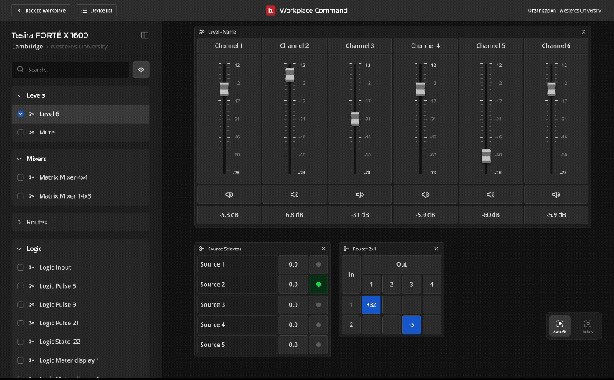Click the sidebar panel layout icon

click(145, 35)
